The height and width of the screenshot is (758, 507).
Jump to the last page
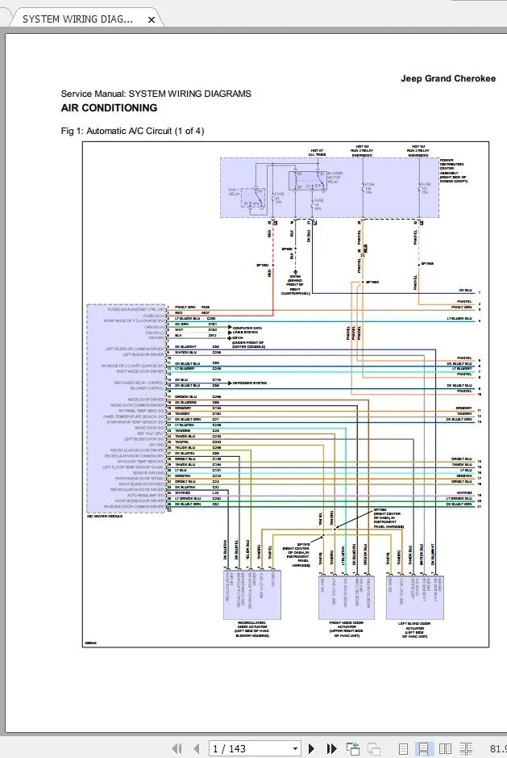click(331, 748)
